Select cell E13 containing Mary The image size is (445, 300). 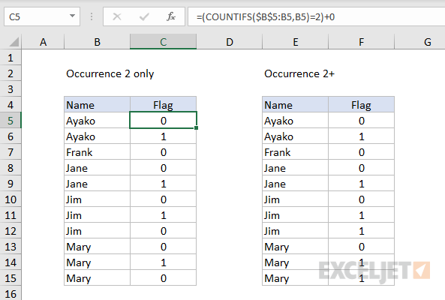coord(296,247)
